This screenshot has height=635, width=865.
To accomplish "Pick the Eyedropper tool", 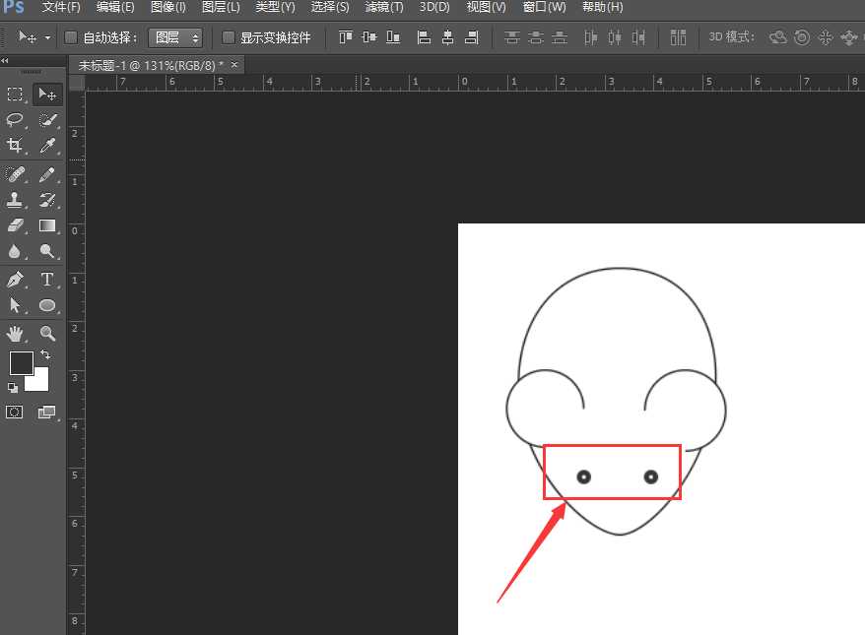I will point(47,146).
